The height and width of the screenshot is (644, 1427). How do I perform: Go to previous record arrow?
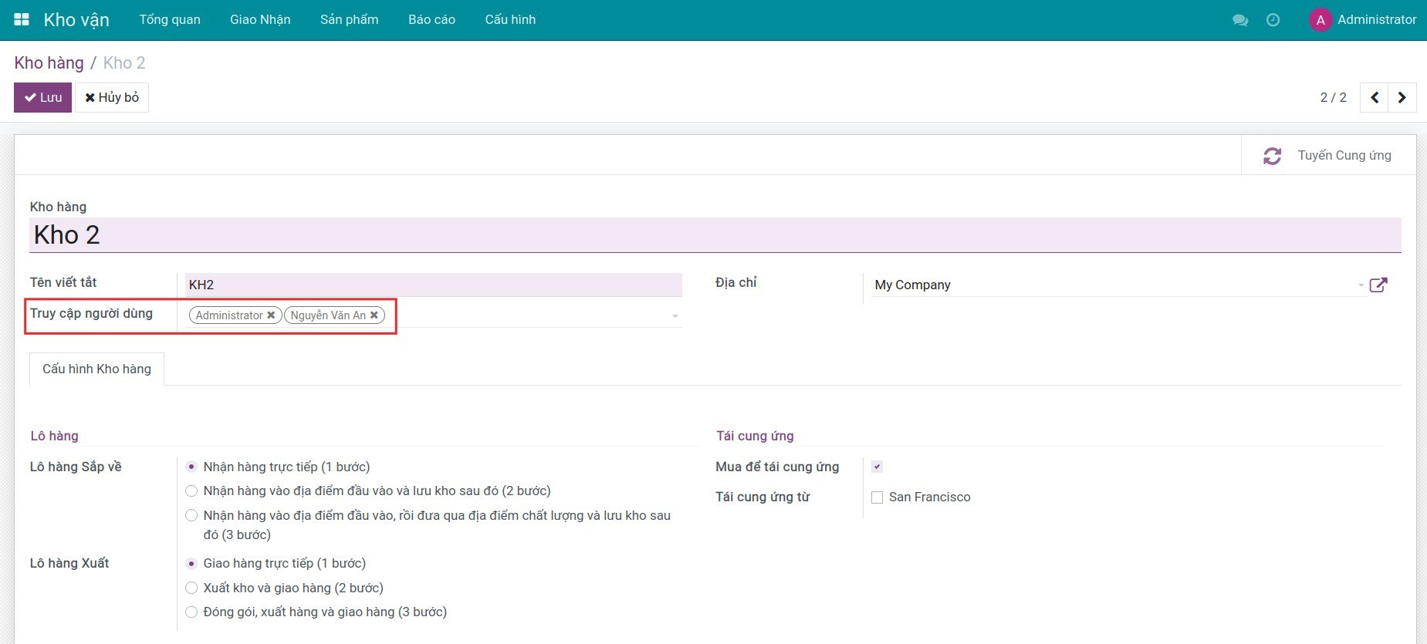[1374, 98]
